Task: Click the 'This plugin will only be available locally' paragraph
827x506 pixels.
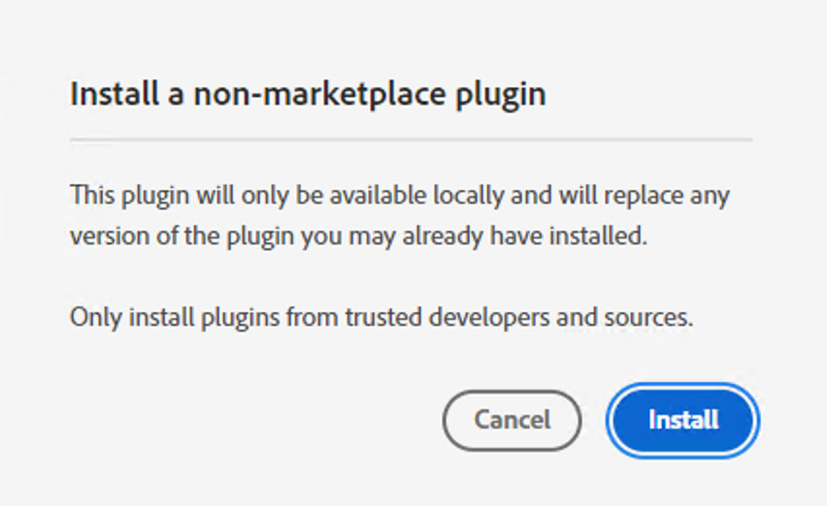Action: tap(400, 215)
